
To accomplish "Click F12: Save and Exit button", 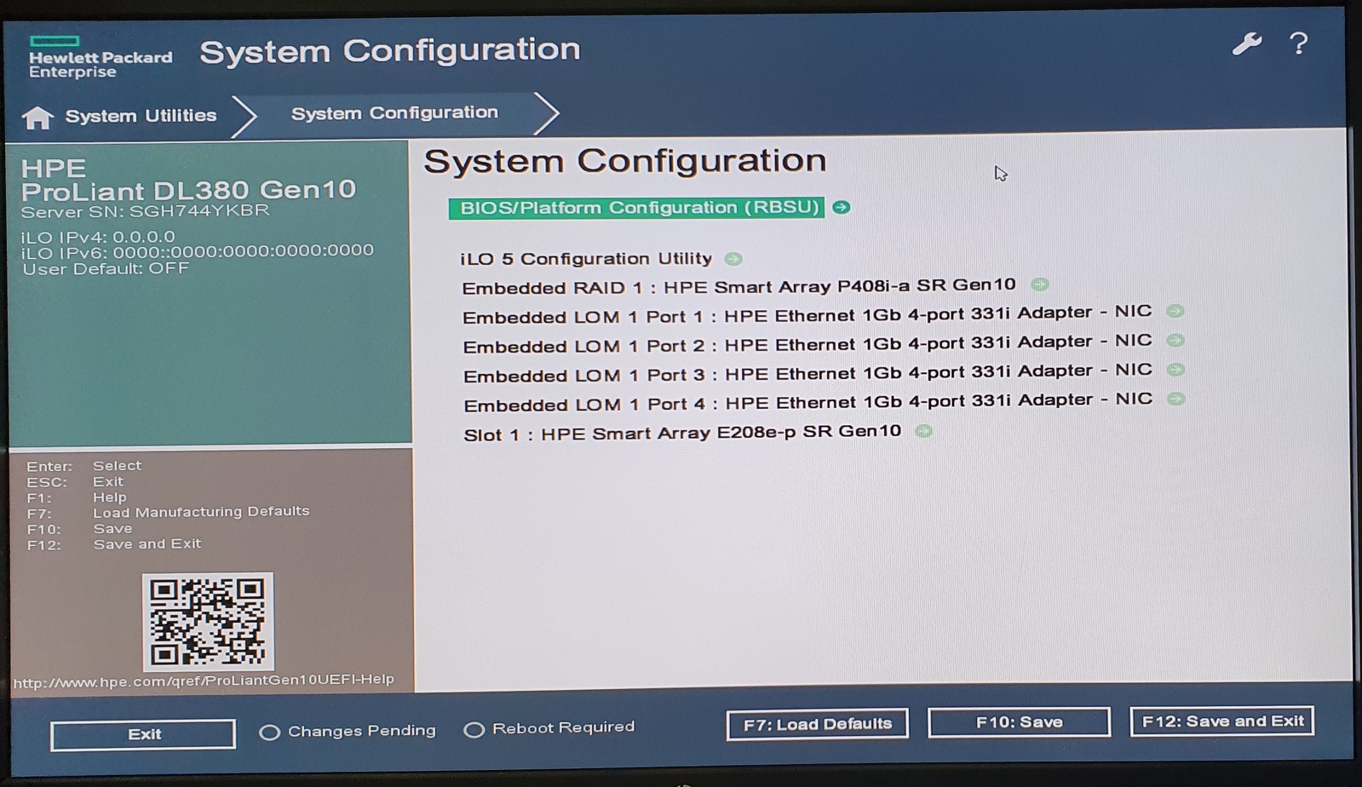I will [x=1222, y=721].
